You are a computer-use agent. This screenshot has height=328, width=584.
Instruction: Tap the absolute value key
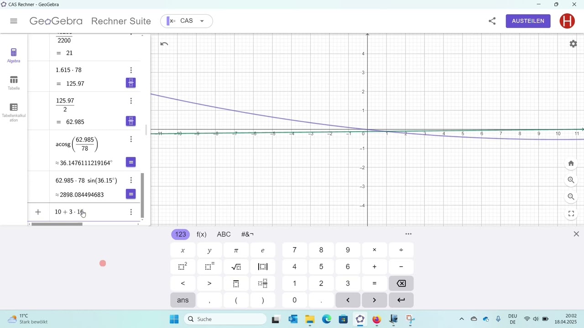point(262,266)
